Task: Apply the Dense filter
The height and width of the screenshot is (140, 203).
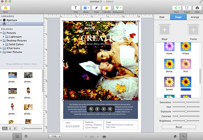Action: (169, 64)
